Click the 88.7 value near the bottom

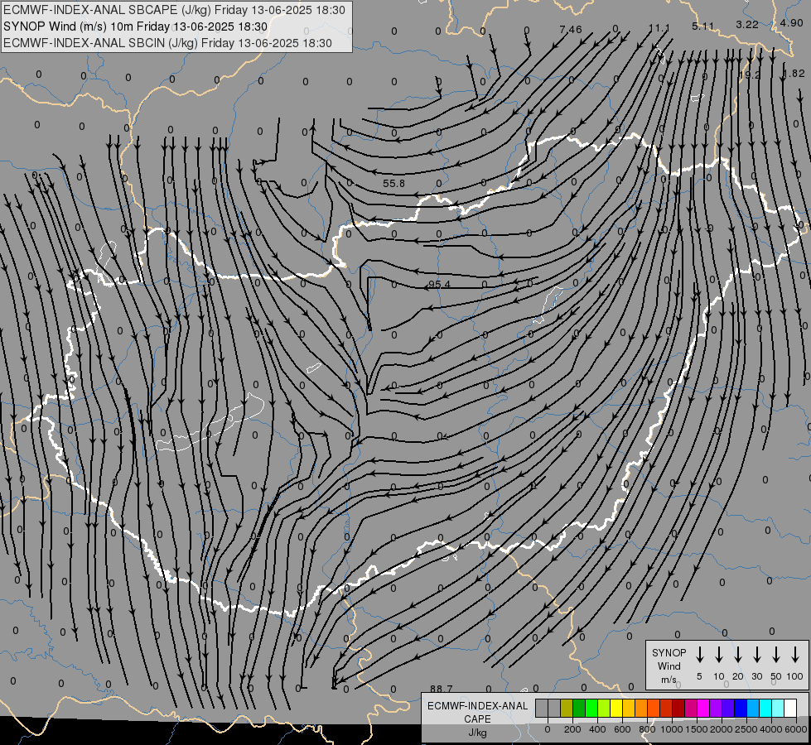pyautogui.click(x=442, y=689)
